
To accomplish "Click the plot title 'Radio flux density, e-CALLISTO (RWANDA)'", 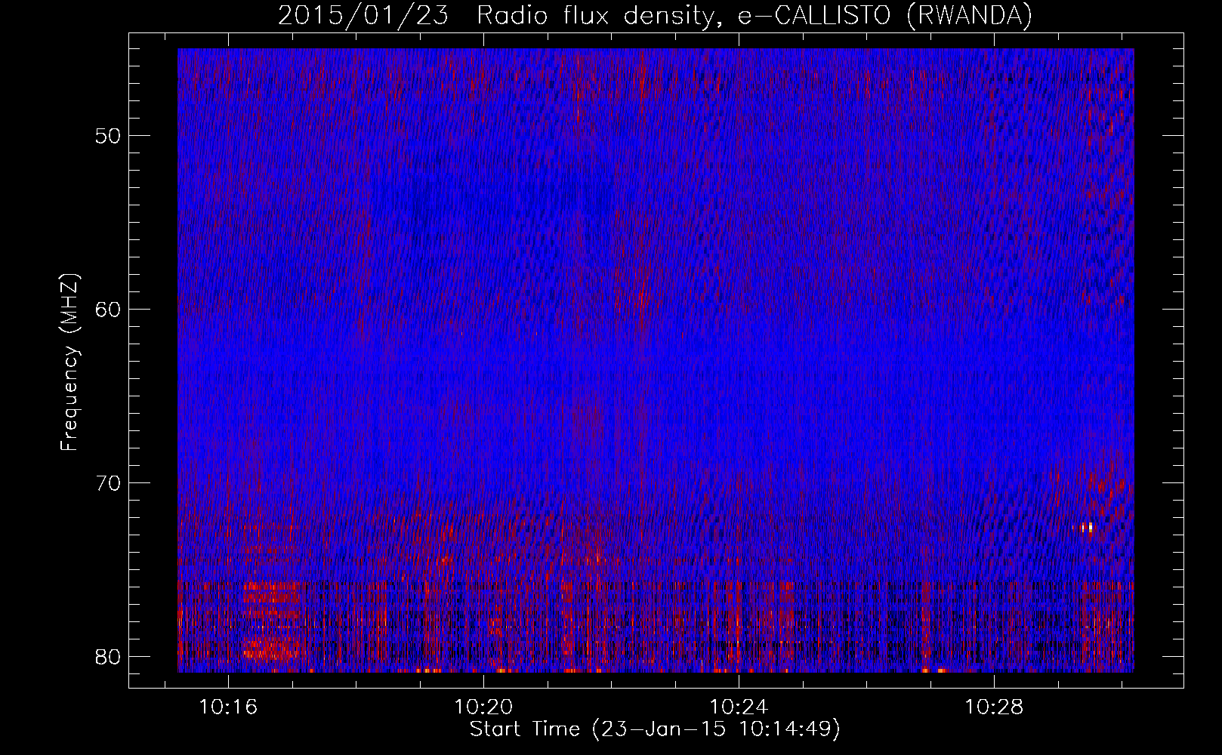I will (x=754, y=16).
